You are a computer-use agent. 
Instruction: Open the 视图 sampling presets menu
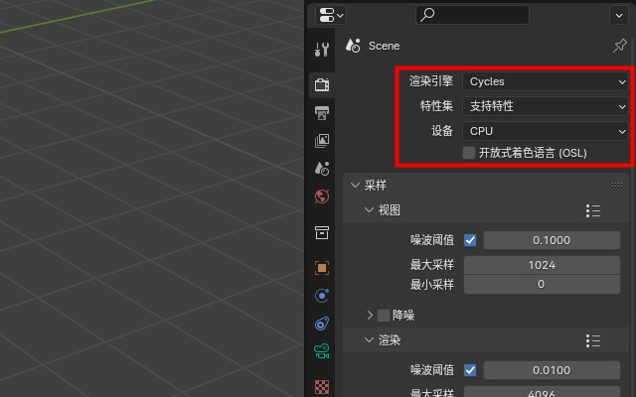tap(593, 210)
